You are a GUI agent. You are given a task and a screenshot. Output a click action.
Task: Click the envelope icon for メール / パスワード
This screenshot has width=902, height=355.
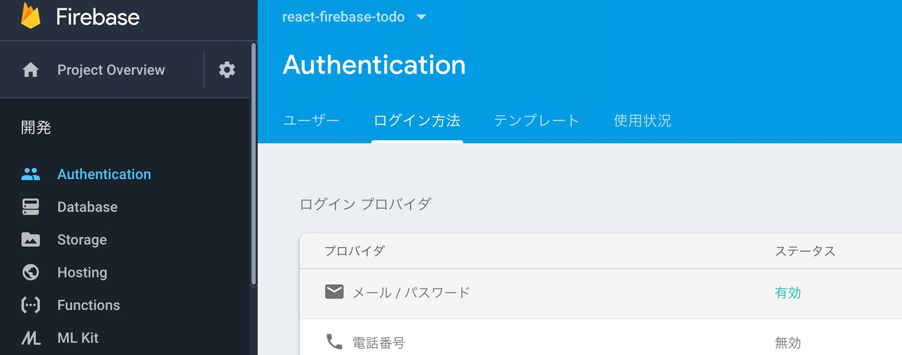pyautogui.click(x=334, y=292)
